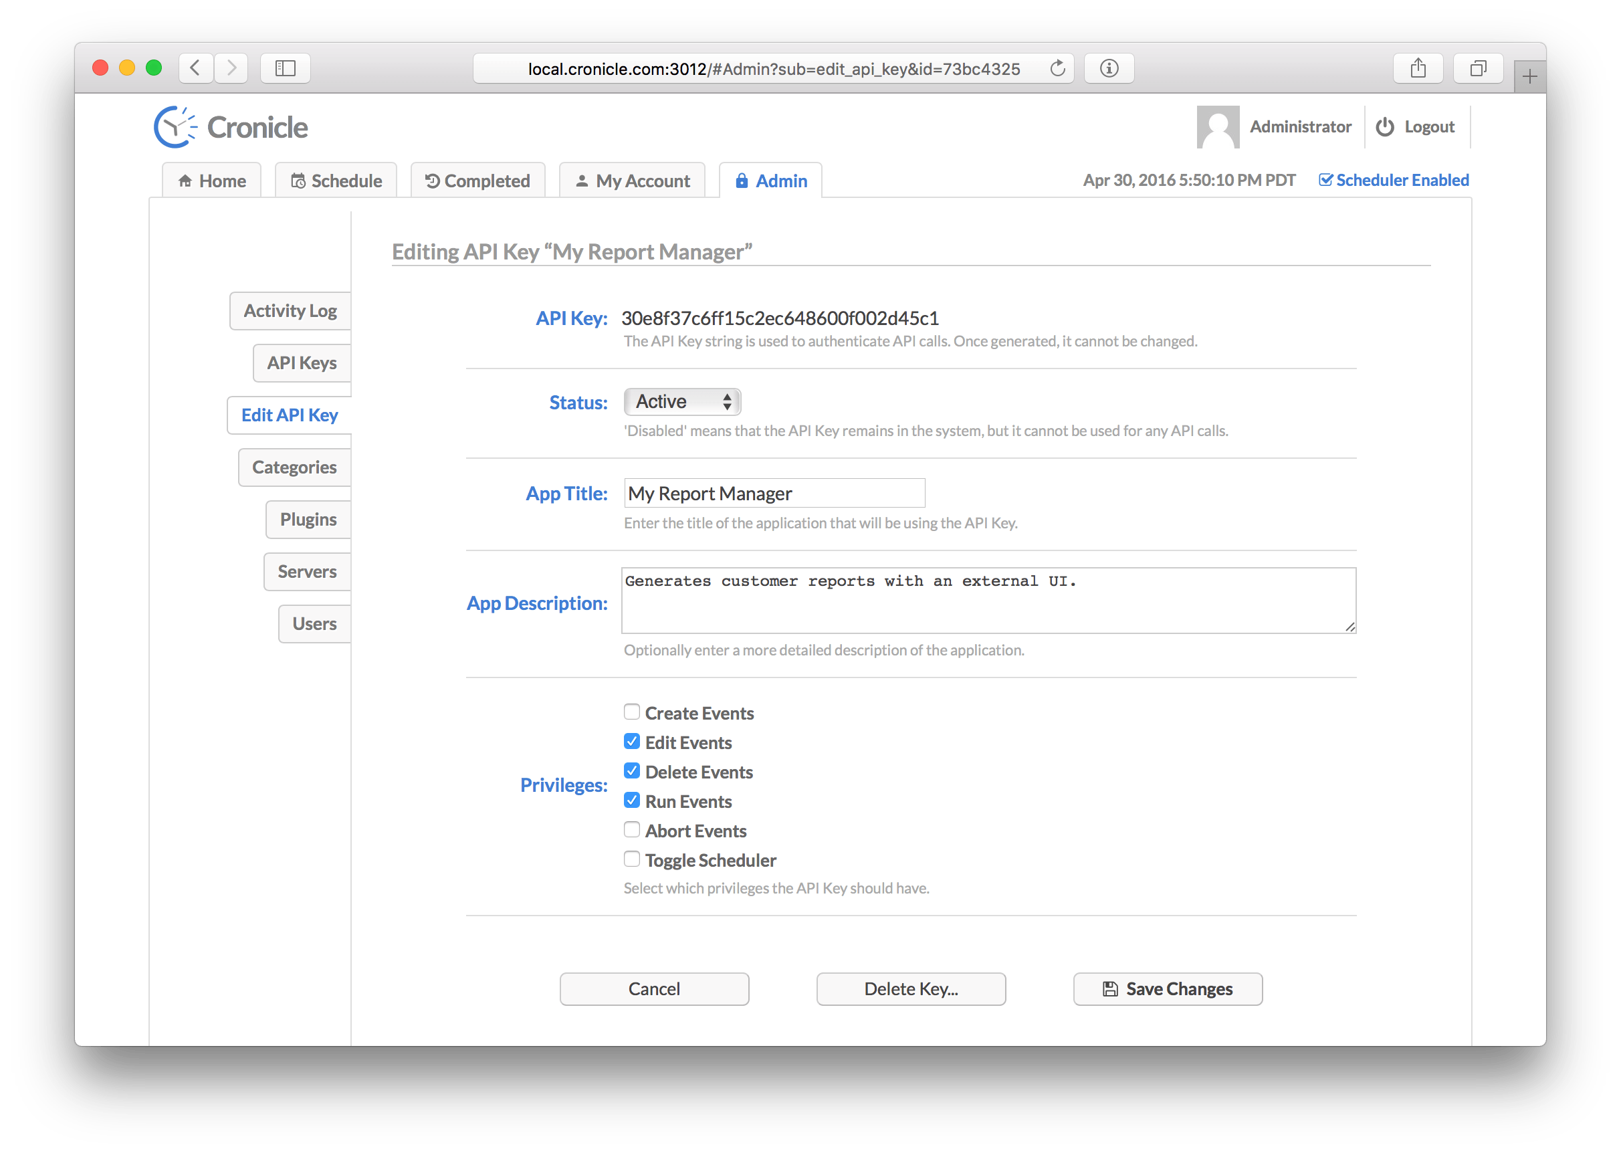
Task: Click the browser share icon
Action: click(x=1417, y=68)
